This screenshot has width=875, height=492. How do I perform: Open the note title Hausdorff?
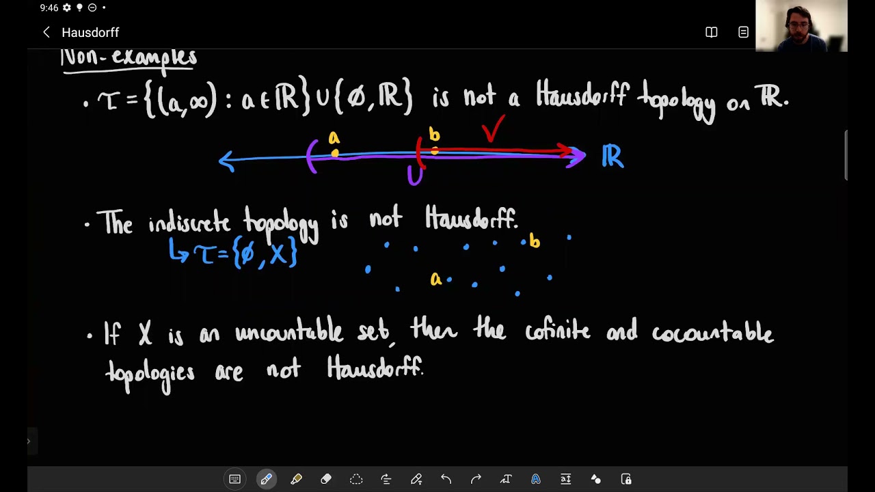(x=90, y=32)
